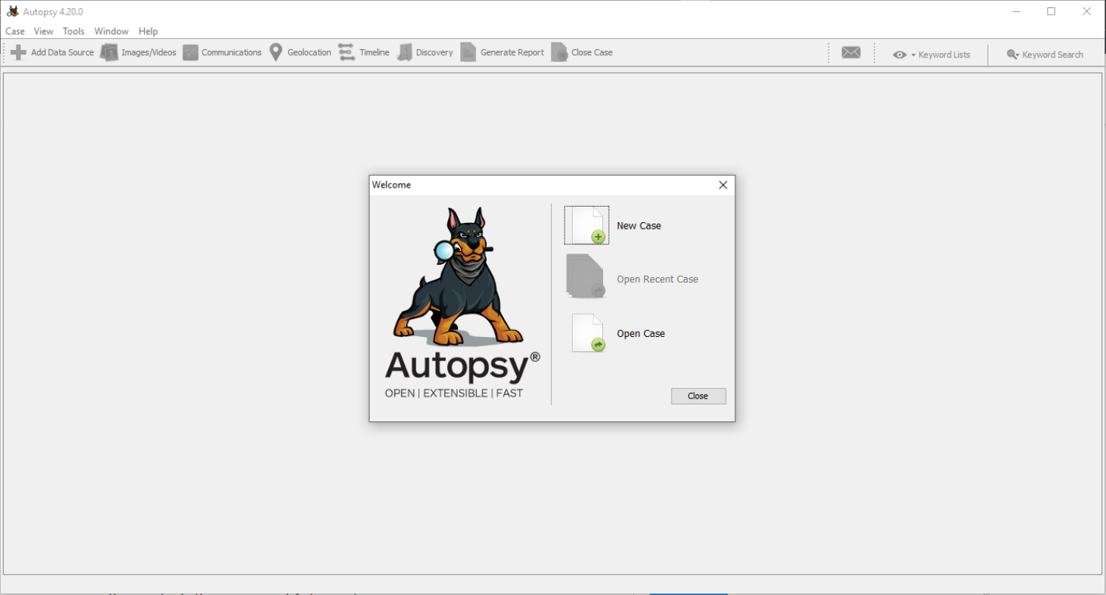Open the Help menu
Viewport: 1106px width, 595px height.
pos(149,32)
